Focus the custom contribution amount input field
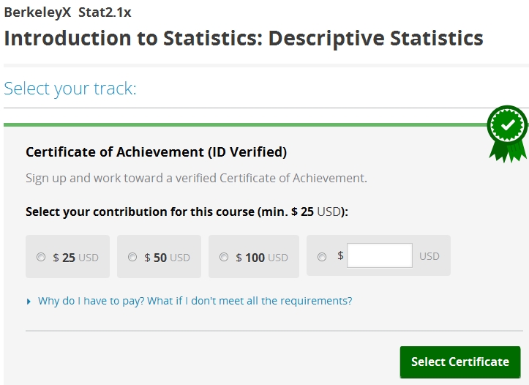The image size is (529, 385). tap(379, 256)
